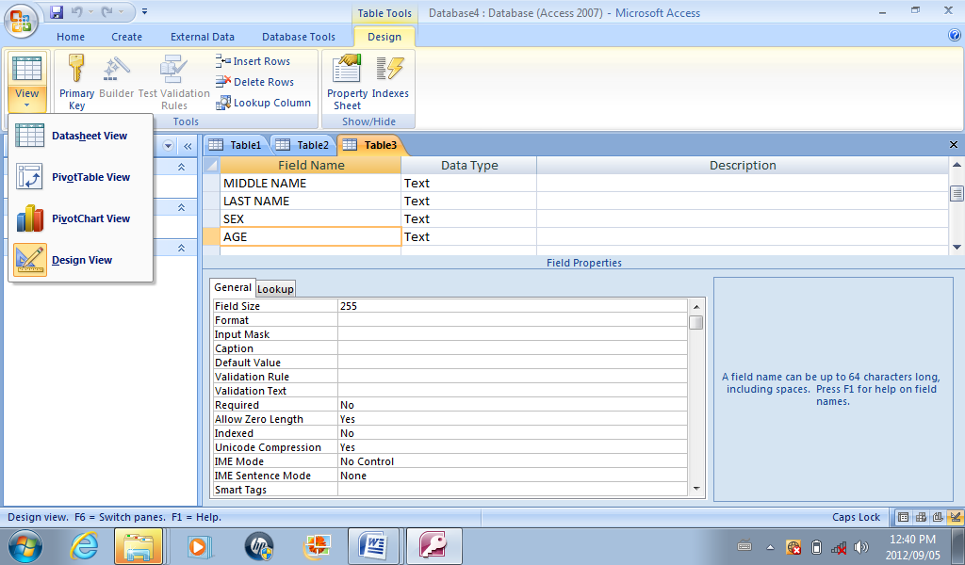Open the Customize Quick Access Toolbar dropdown

tap(144, 12)
